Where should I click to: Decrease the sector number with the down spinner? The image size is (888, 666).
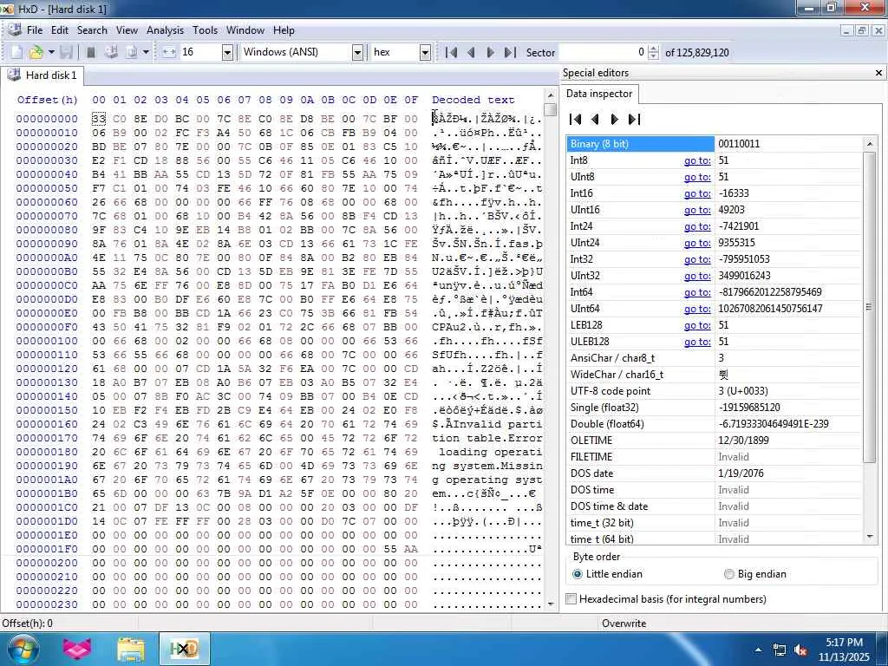click(x=654, y=56)
